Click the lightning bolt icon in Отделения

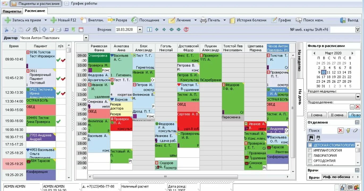coord(348,130)
